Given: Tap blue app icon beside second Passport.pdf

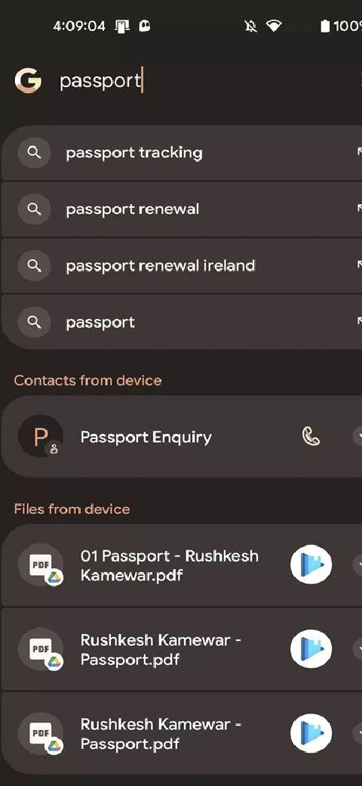Looking at the screenshot, I should 311,649.
